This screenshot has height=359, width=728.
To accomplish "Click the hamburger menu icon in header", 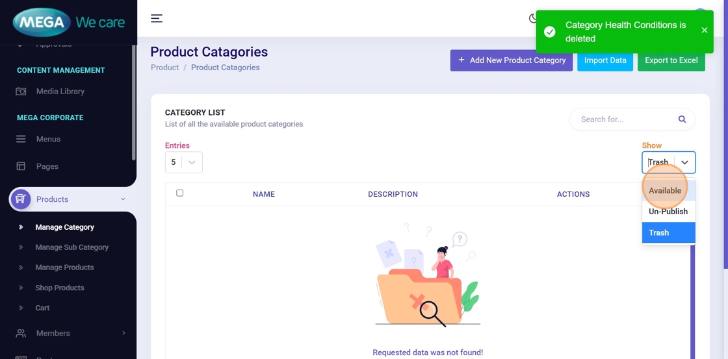I will point(157,18).
